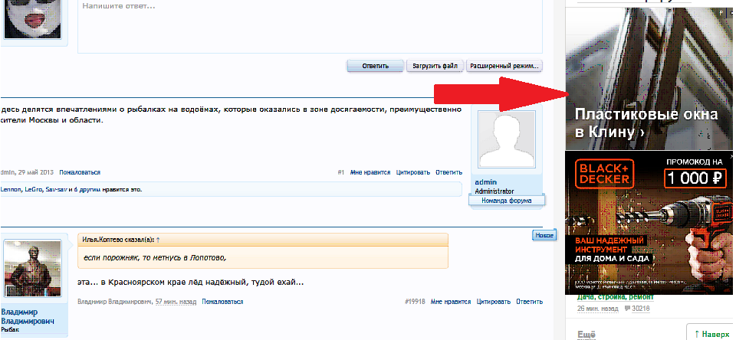Click the Black+Decker advertisement banner

click(649, 222)
